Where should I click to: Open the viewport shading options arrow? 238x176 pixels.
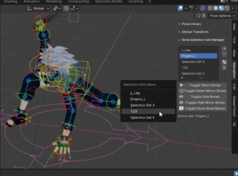coord(233,8)
